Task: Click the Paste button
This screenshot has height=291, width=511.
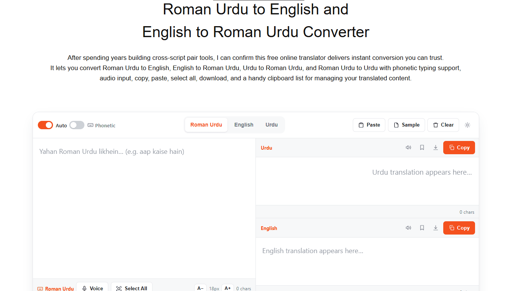Action: 369,125
